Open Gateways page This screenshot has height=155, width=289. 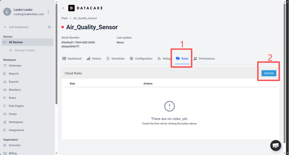point(15,66)
